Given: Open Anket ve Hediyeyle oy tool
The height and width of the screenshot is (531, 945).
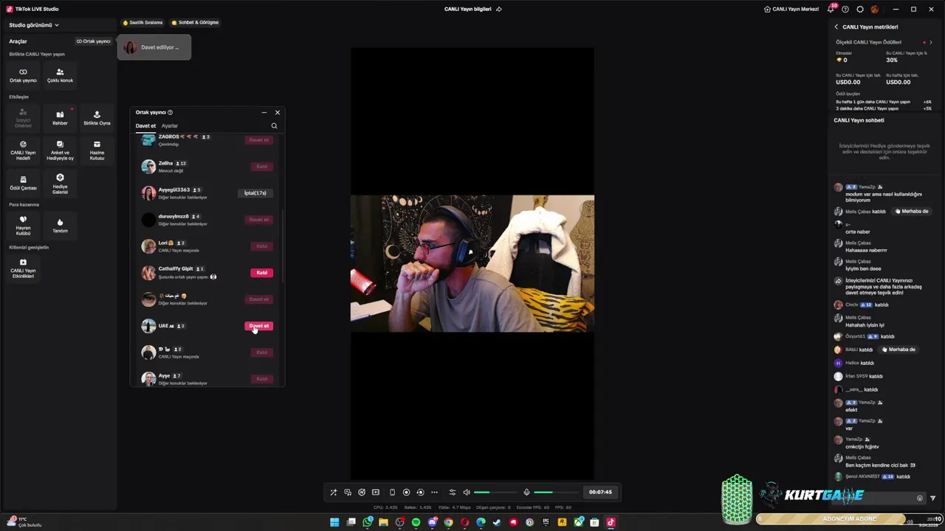Looking at the screenshot, I should coord(60,150).
